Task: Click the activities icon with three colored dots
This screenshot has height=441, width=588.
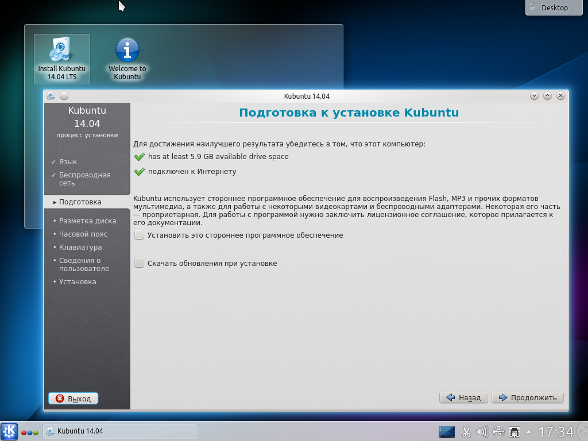Action: [x=30, y=432]
